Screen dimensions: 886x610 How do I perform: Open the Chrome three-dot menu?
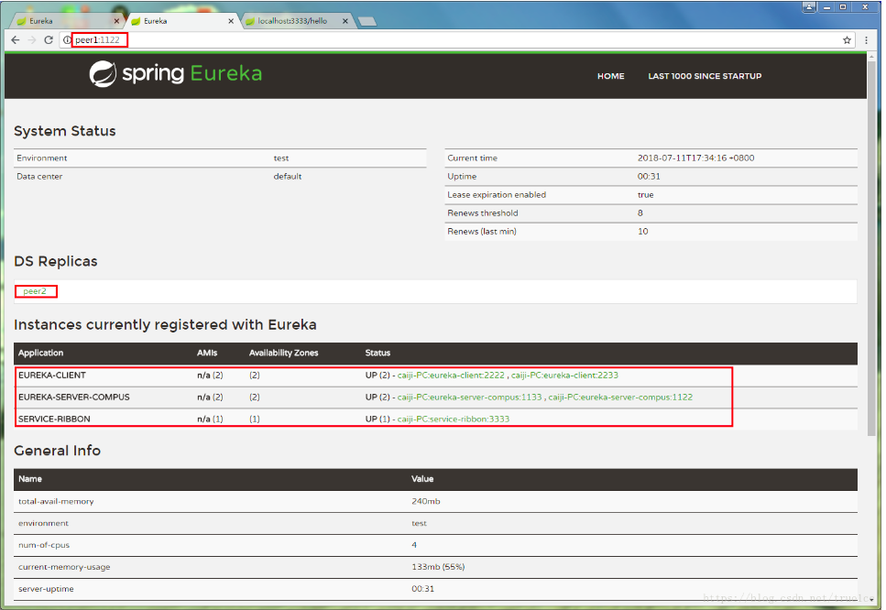[x=866, y=40]
